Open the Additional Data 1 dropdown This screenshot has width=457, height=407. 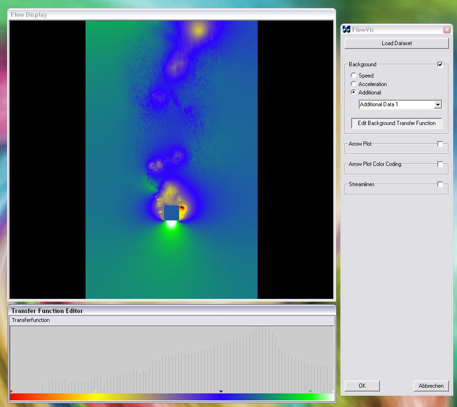pos(438,105)
